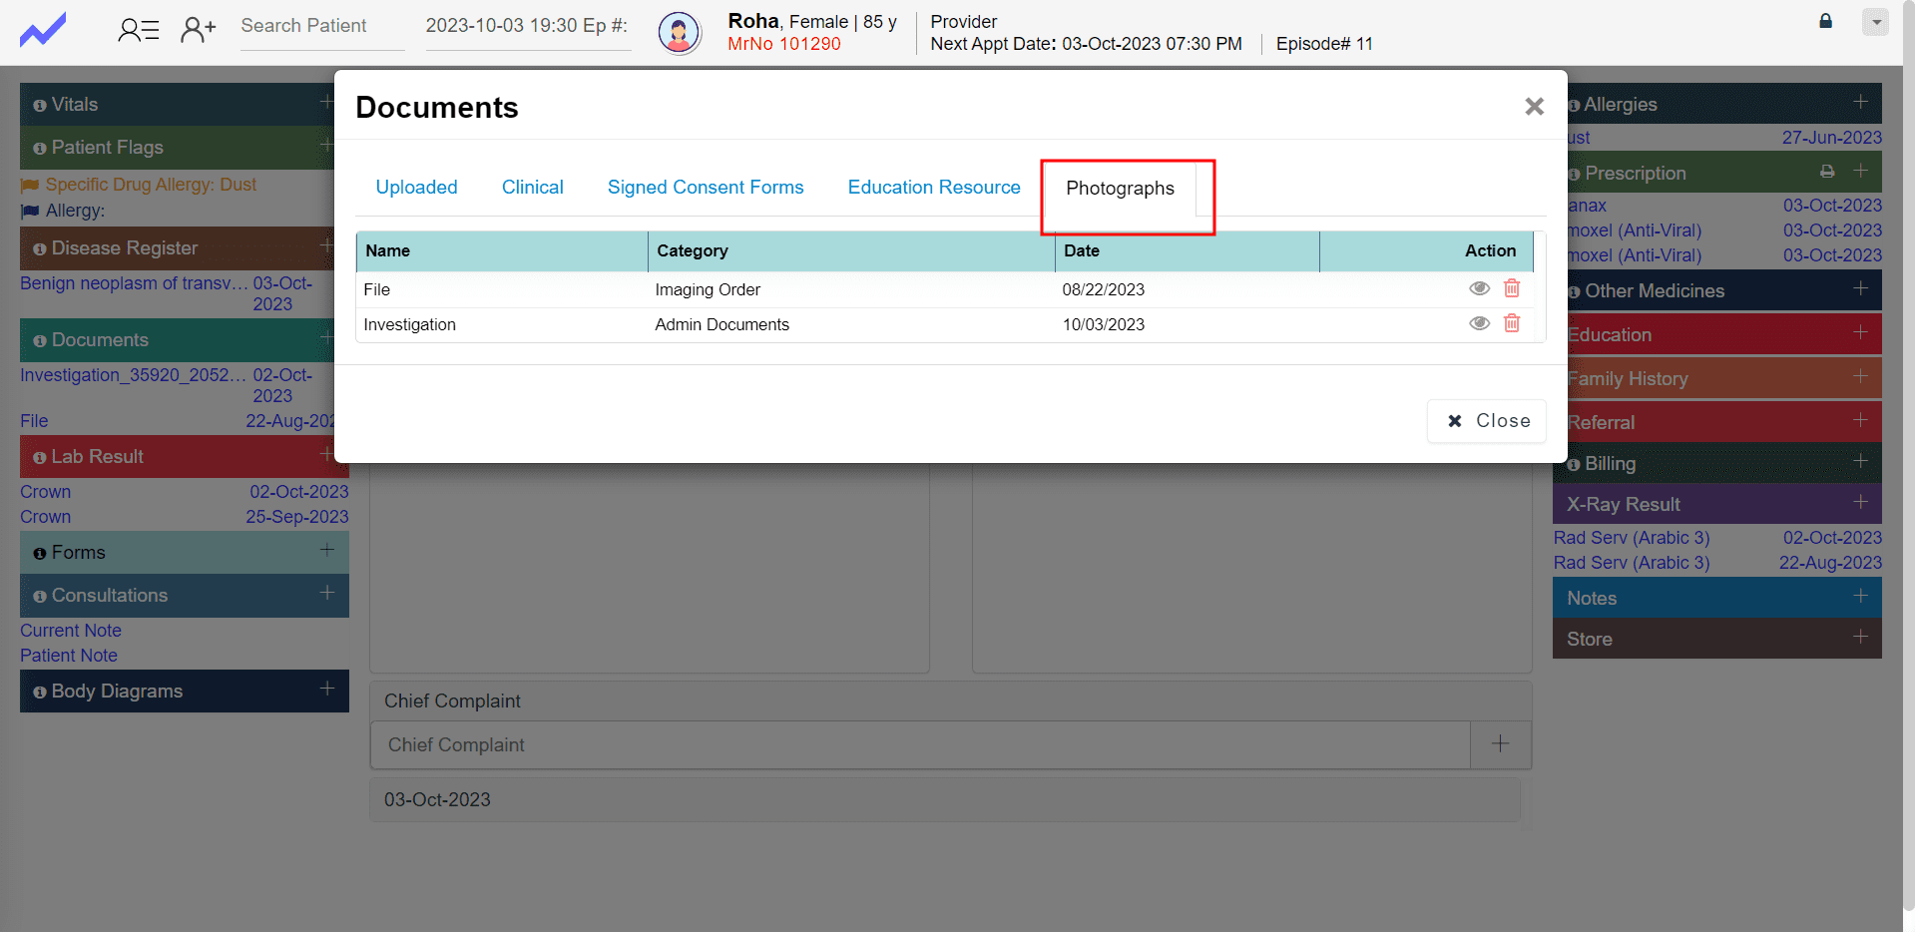
Task: Click the lock icon in header
Action: (1825, 21)
